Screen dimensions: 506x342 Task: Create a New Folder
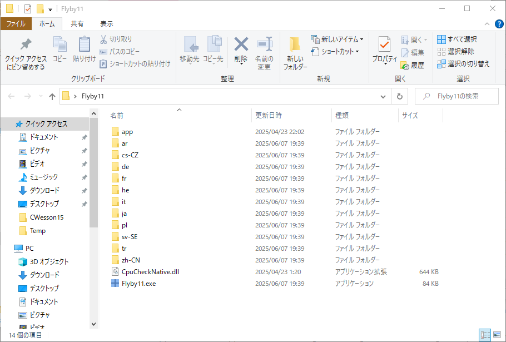295,53
